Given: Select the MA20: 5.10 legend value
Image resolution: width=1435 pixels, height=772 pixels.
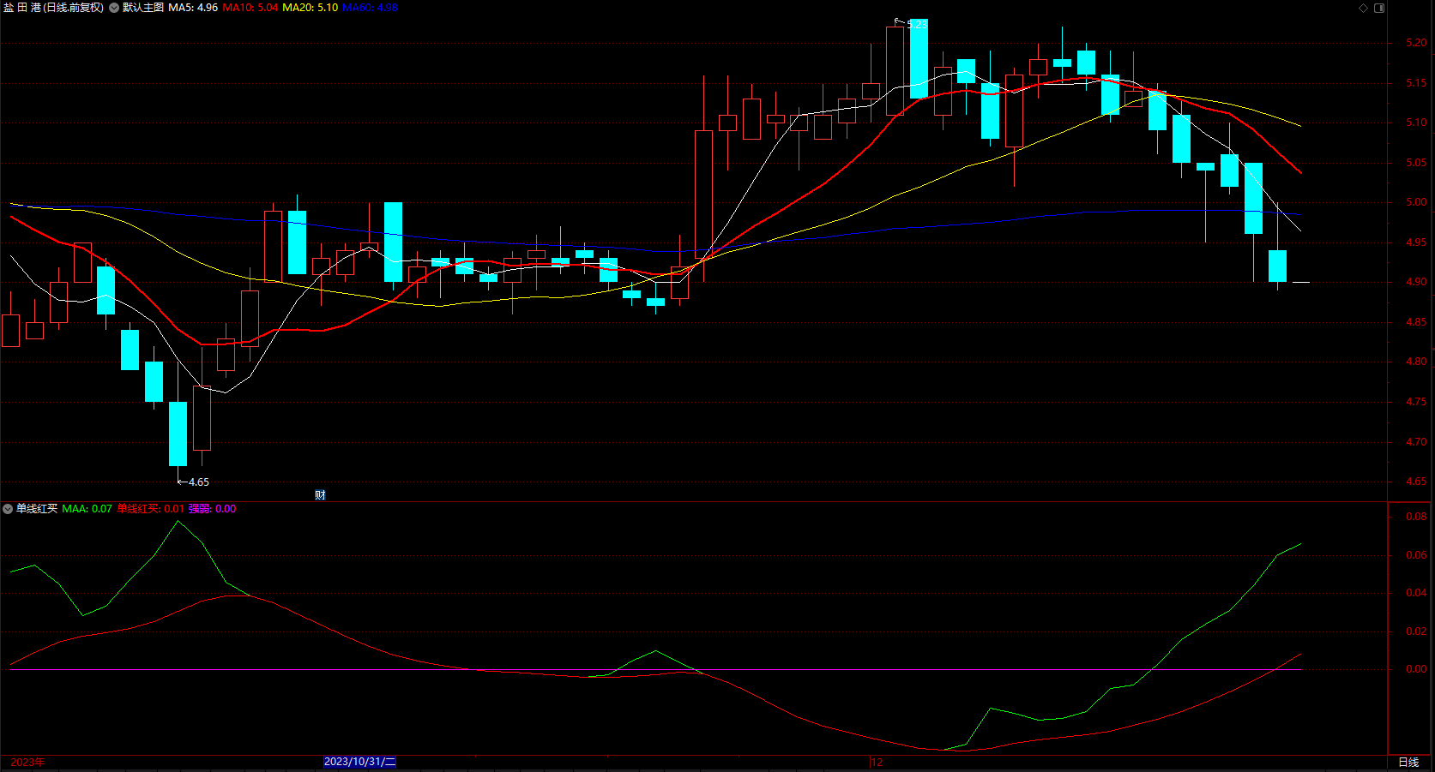Looking at the screenshot, I should pyautogui.click(x=311, y=8).
